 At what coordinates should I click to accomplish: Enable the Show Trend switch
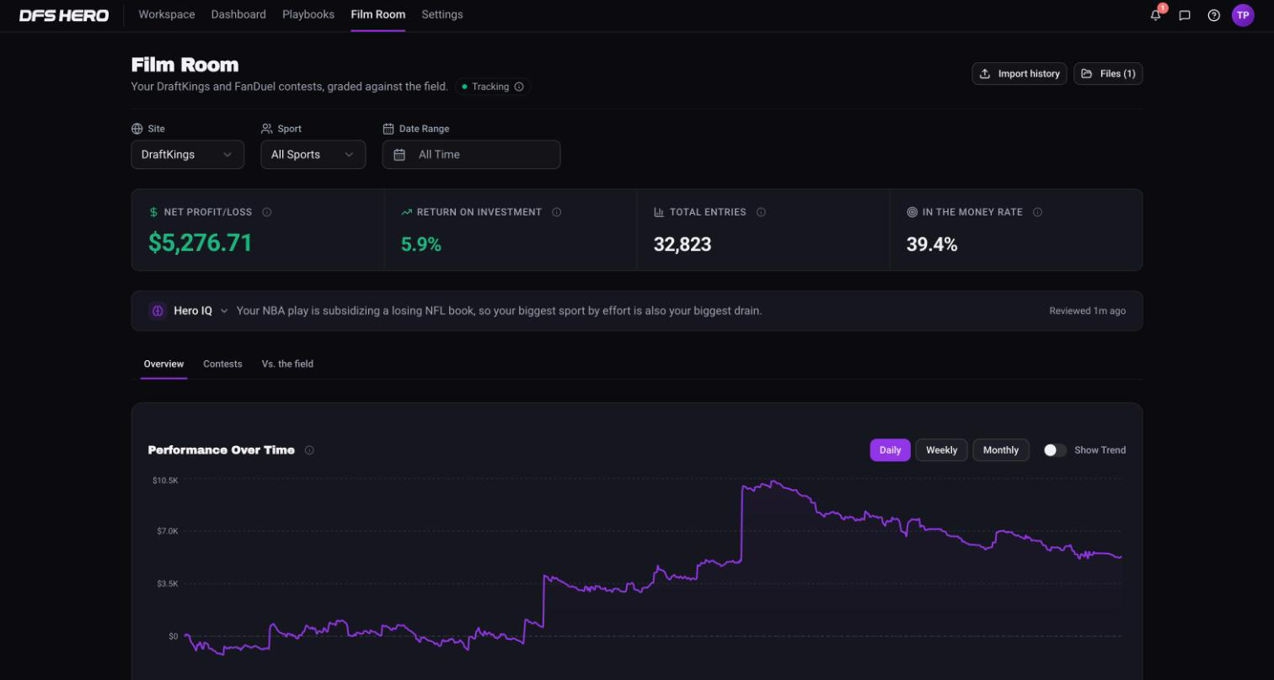coord(1055,450)
